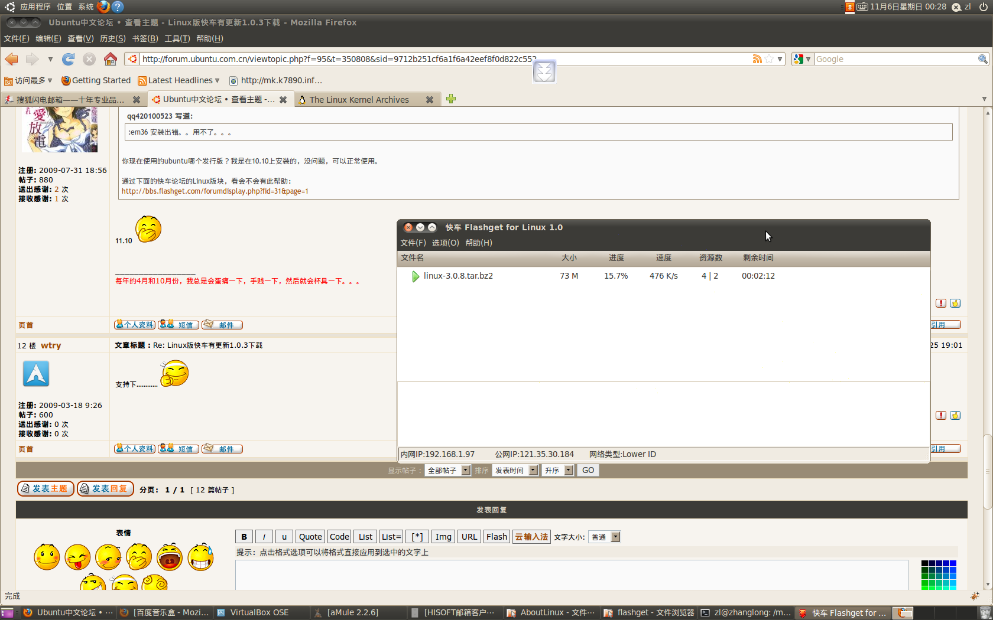Switch to aMule 2.2.6 in taskbar
Image resolution: width=993 pixels, height=620 pixels.
coord(352,613)
